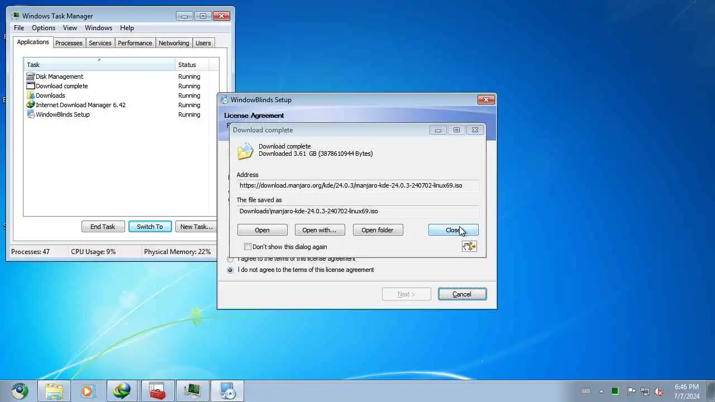This screenshot has width=715, height=402.
Task: Select the Downloads task row text
Action: pyautogui.click(x=50, y=95)
